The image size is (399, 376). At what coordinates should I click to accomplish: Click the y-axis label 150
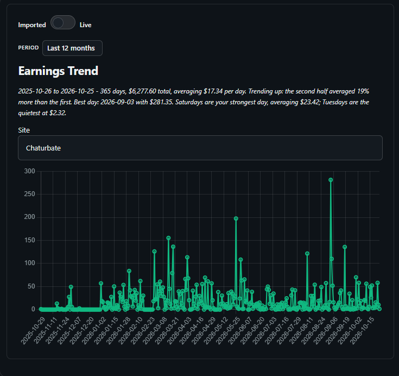pyautogui.click(x=29, y=240)
